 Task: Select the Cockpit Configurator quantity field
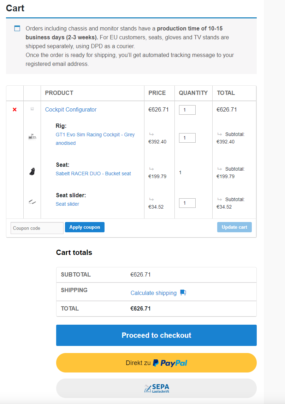[x=187, y=110]
